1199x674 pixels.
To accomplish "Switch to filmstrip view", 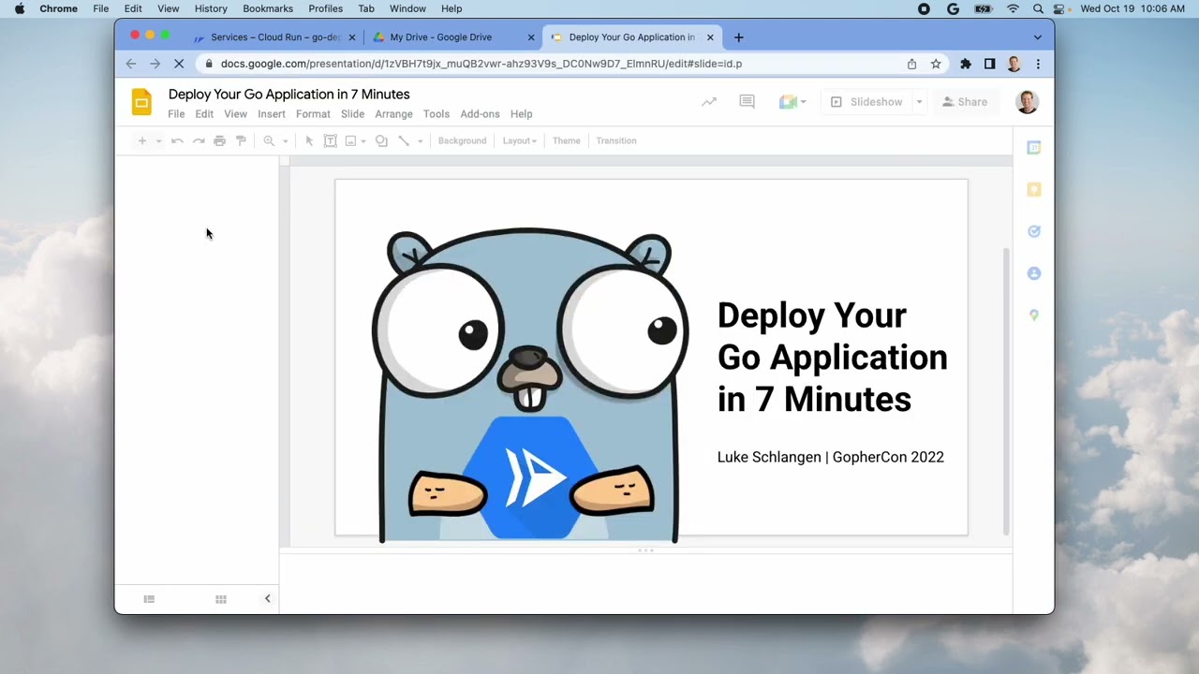I will click(149, 599).
